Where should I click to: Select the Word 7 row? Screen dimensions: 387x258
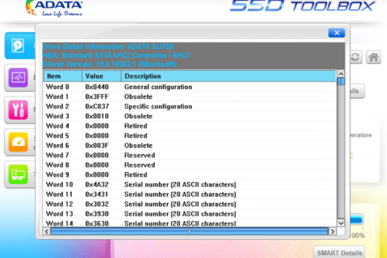tap(190, 155)
